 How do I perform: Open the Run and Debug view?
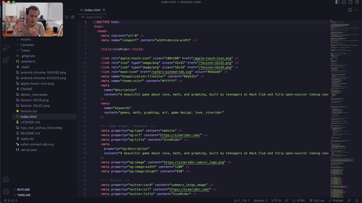coord(6,48)
